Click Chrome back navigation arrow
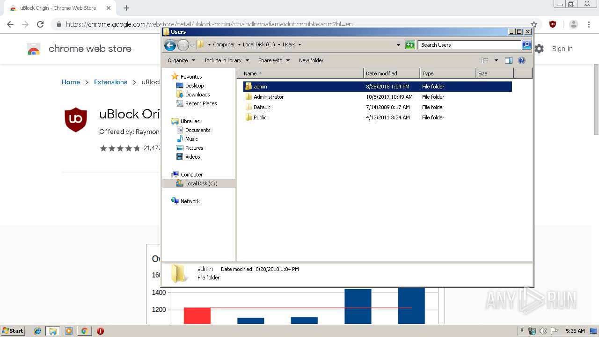 [x=10, y=24]
